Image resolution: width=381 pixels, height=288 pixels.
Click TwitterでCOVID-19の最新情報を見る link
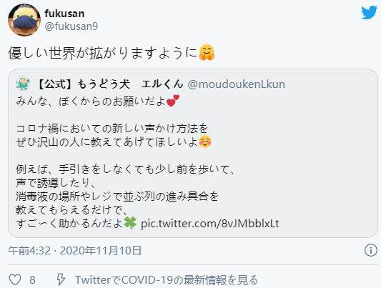coord(167,279)
